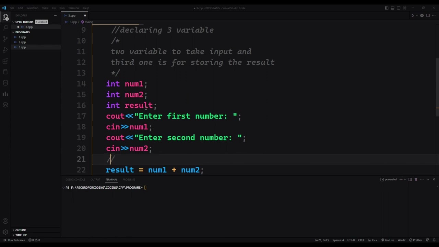This screenshot has width=439, height=247.
Task: Open the run button dropdown arrow
Action: 417,15
